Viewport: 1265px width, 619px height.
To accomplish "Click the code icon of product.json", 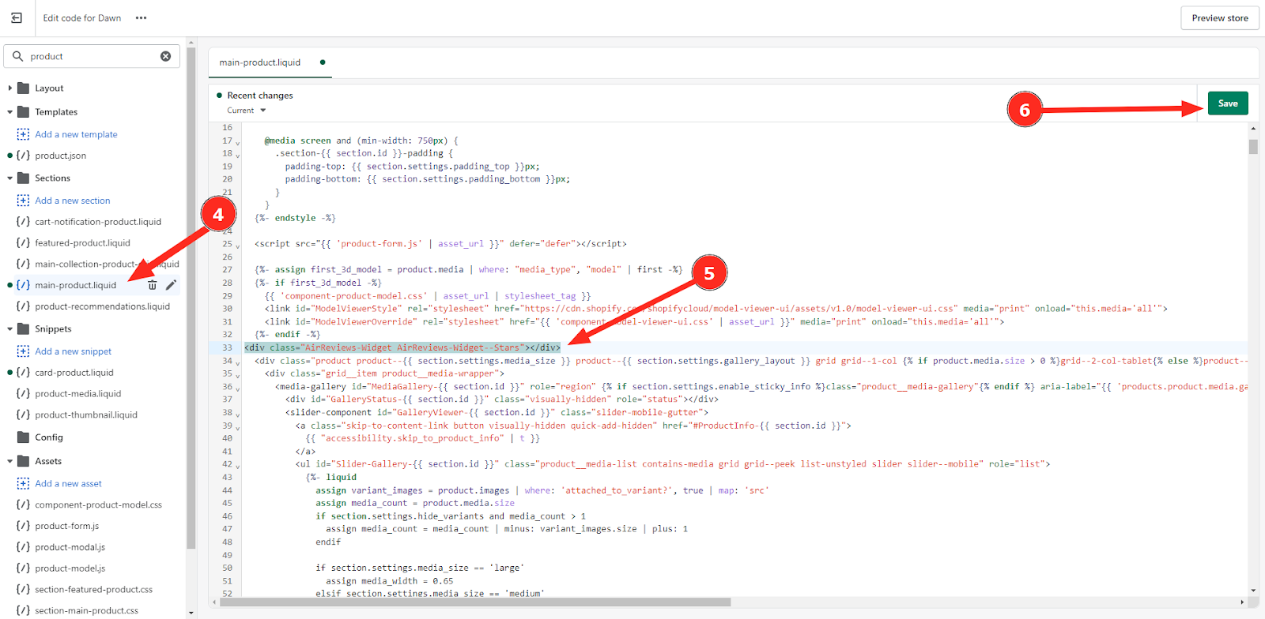I will (x=23, y=156).
